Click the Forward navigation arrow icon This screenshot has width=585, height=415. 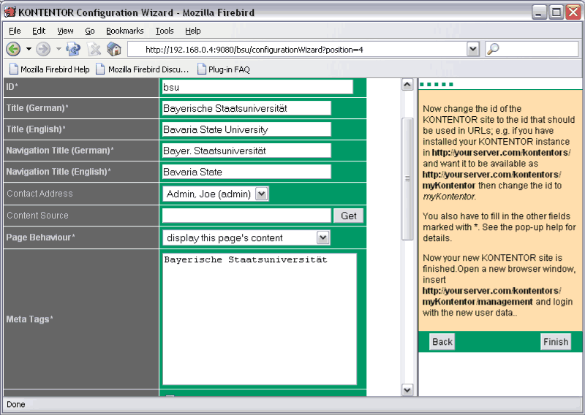pos(43,49)
